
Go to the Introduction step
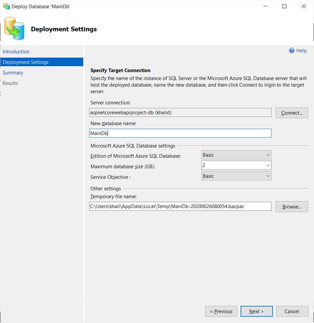(x=16, y=51)
